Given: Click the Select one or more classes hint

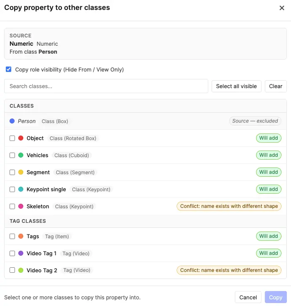Looking at the screenshot, I should pos(72,297).
